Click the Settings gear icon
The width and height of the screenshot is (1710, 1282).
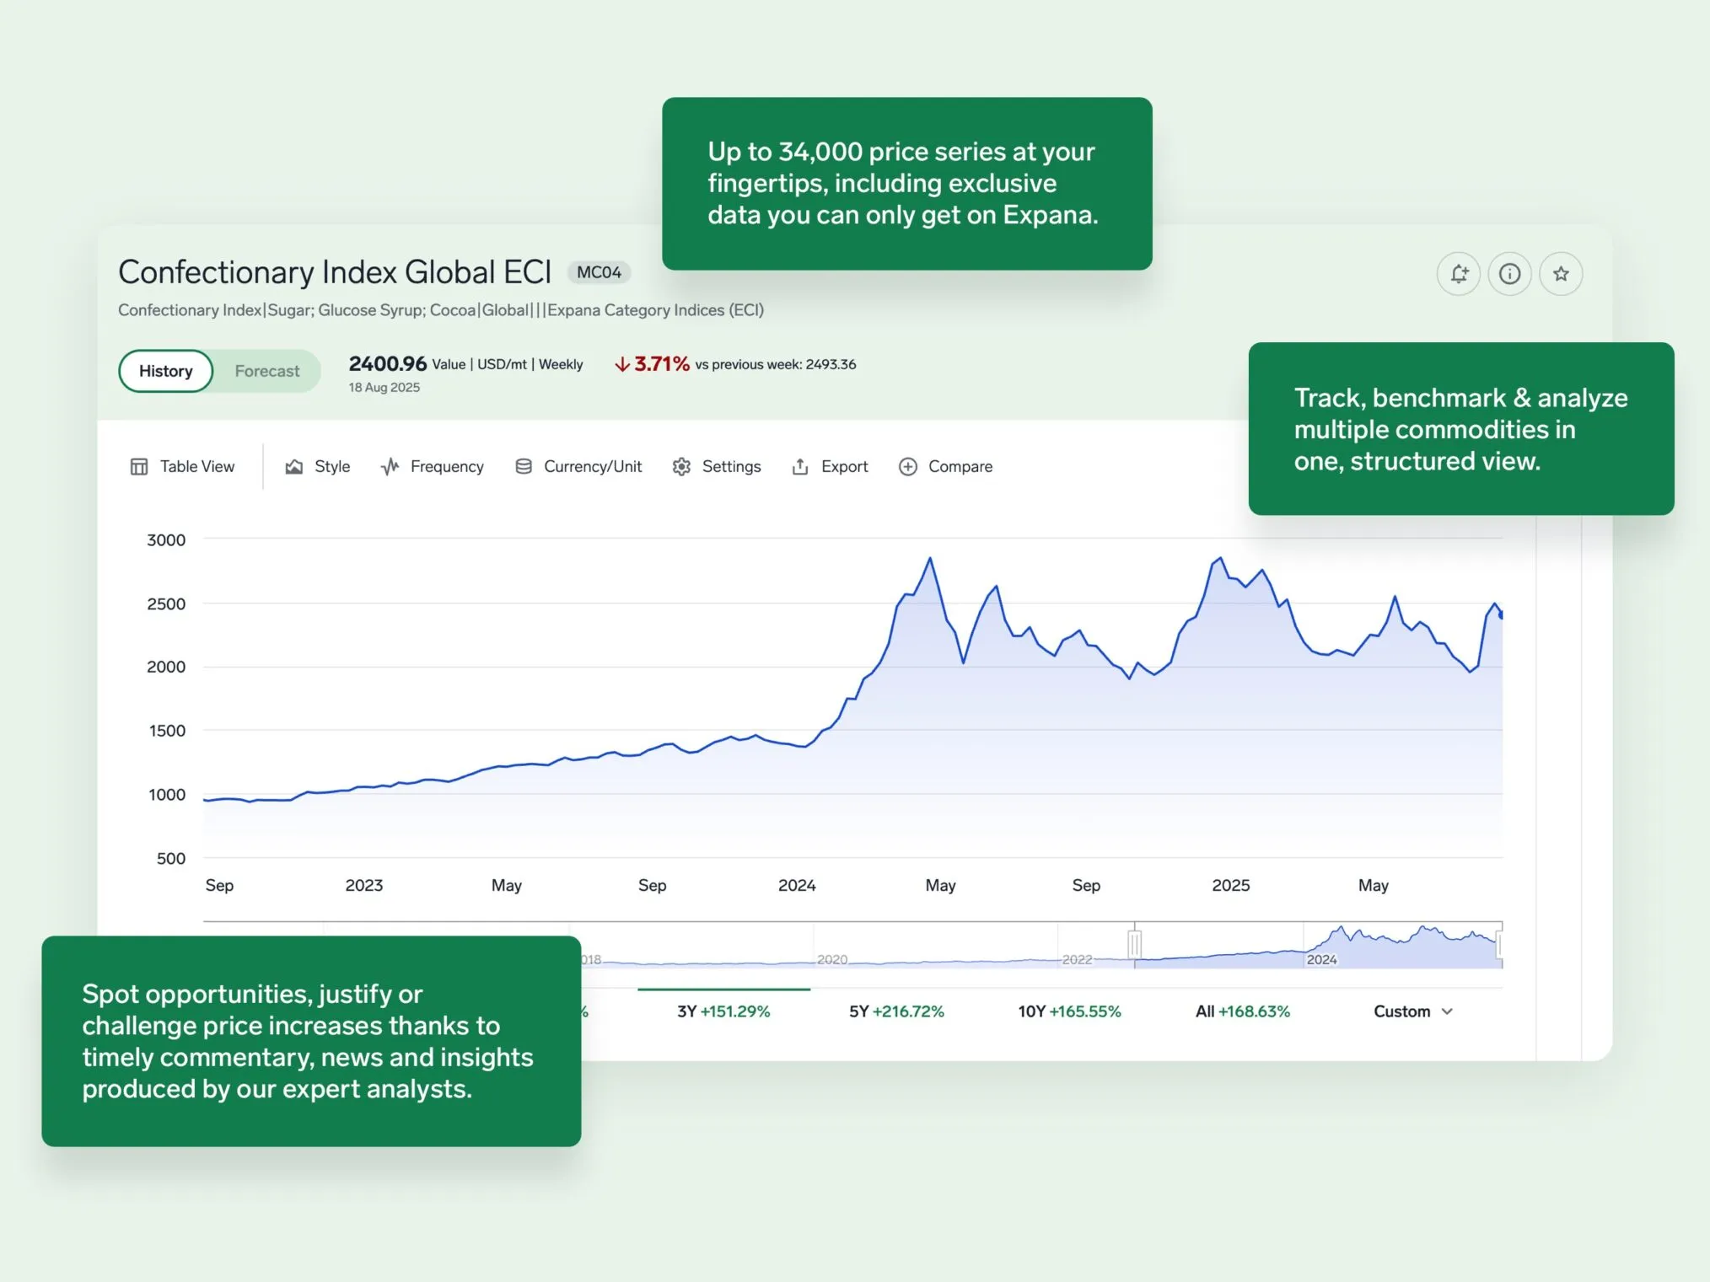(x=681, y=466)
